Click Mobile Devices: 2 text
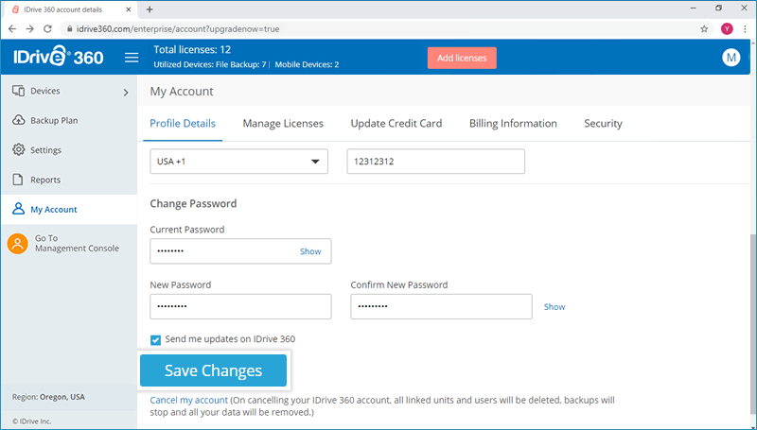The width and height of the screenshot is (757, 430). [x=307, y=64]
